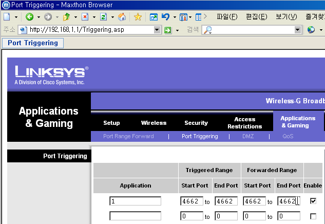Click the full screen window icon

[154, 17]
